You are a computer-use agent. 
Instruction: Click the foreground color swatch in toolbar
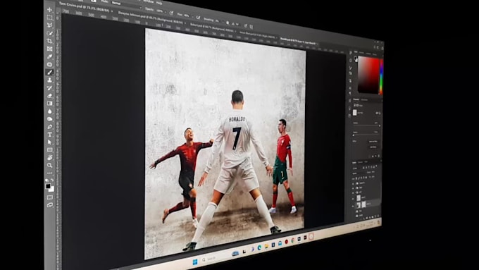(48, 186)
